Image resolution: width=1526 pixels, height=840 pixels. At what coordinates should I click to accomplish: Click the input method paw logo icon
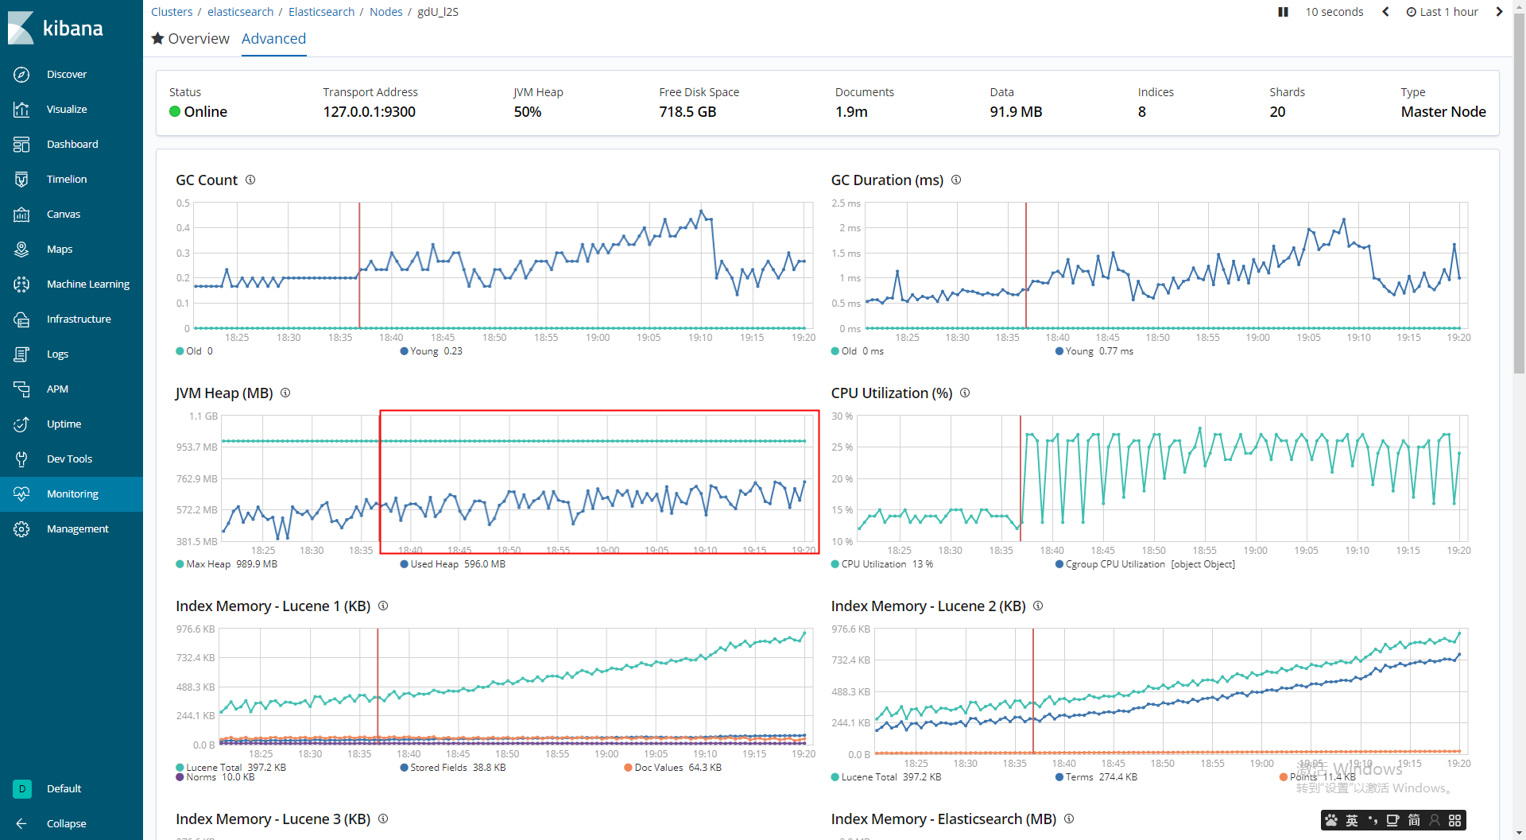(1331, 820)
